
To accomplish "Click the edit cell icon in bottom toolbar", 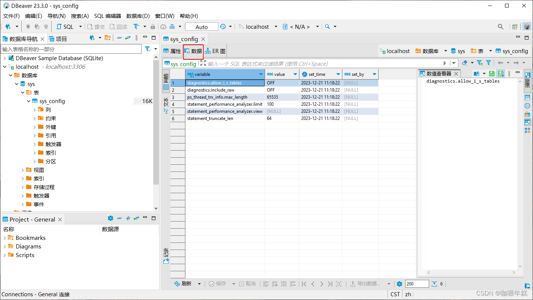I will tap(266, 284).
